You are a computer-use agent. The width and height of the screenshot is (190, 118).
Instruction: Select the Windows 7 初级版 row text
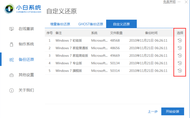(x=69, y=40)
